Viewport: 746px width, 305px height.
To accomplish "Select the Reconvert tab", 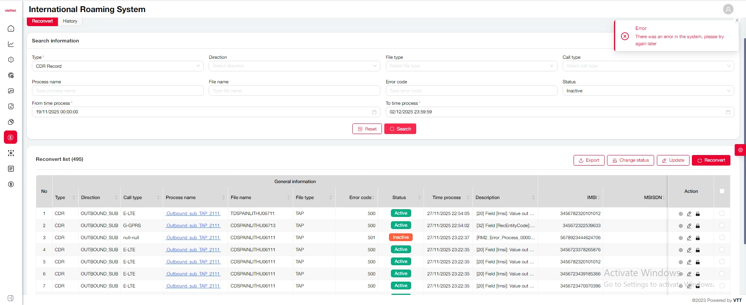I will pos(42,21).
